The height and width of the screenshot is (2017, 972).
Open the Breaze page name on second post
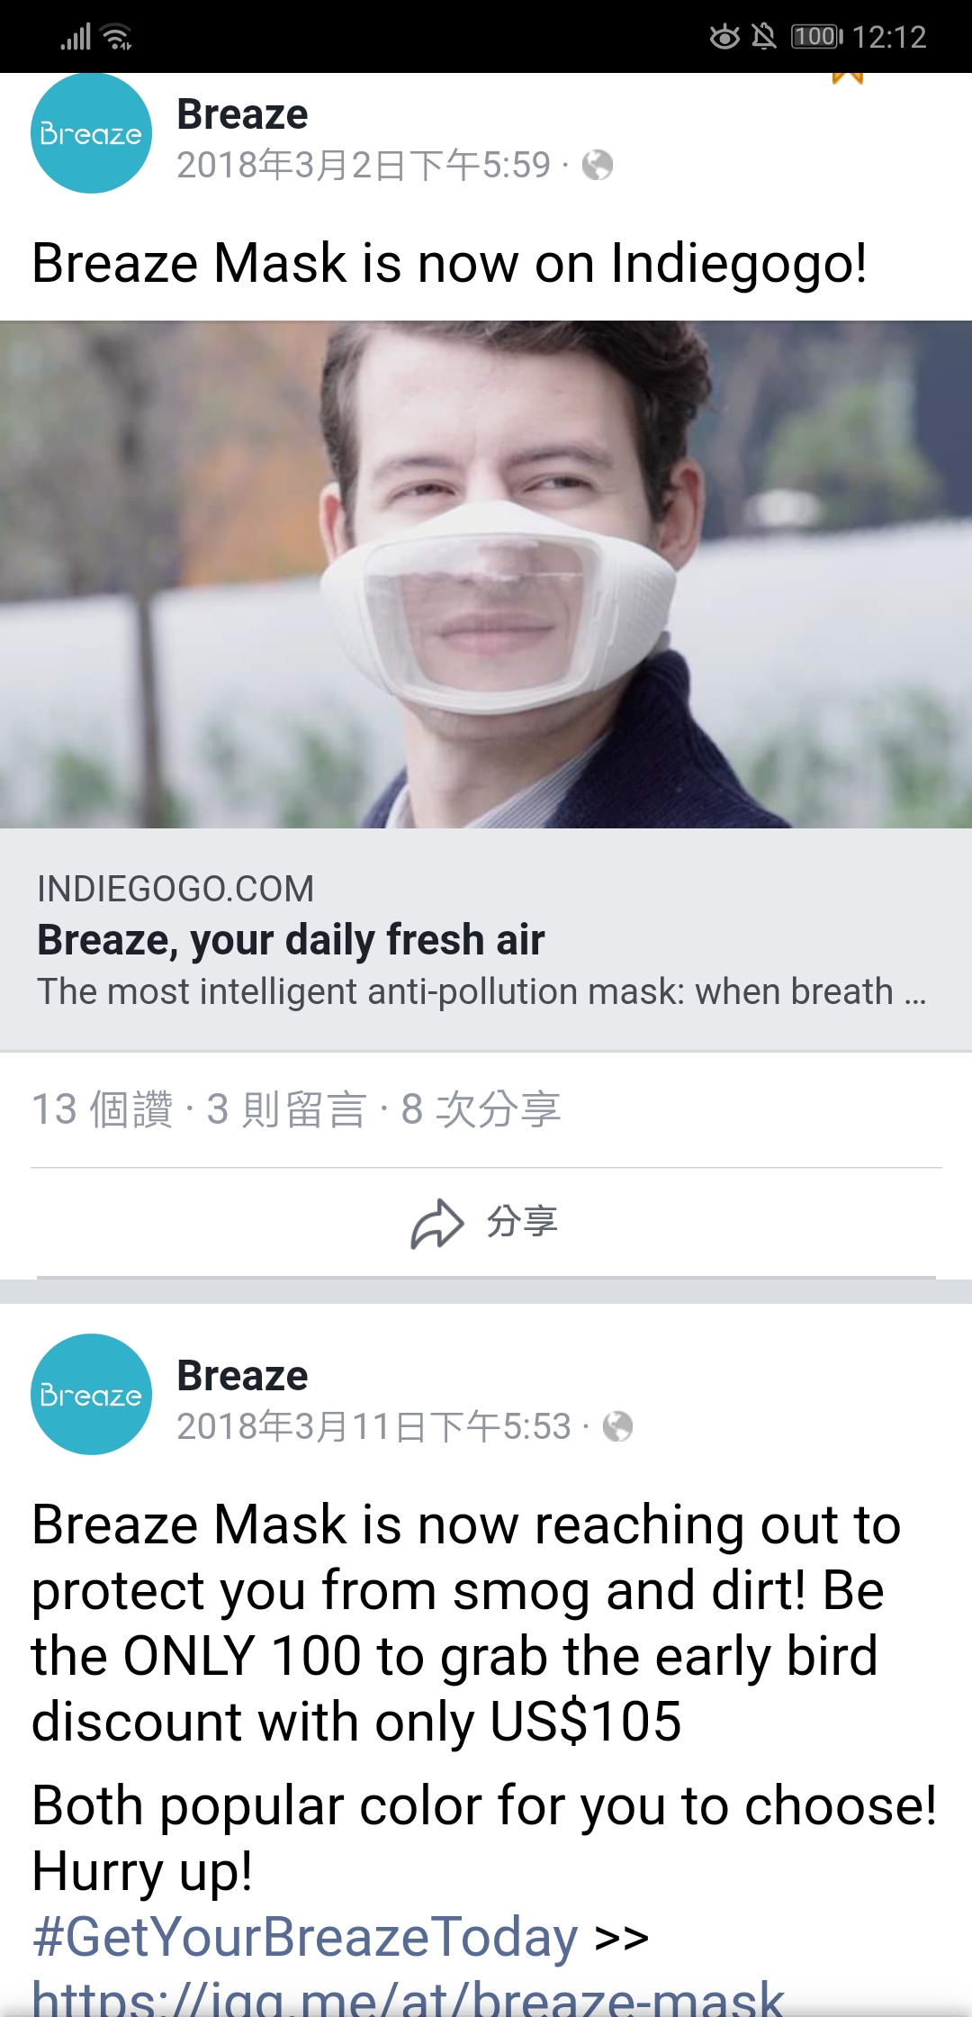[242, 1376]
